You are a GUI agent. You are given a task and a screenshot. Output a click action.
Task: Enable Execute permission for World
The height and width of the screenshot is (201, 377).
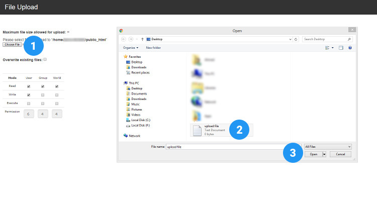57,104
